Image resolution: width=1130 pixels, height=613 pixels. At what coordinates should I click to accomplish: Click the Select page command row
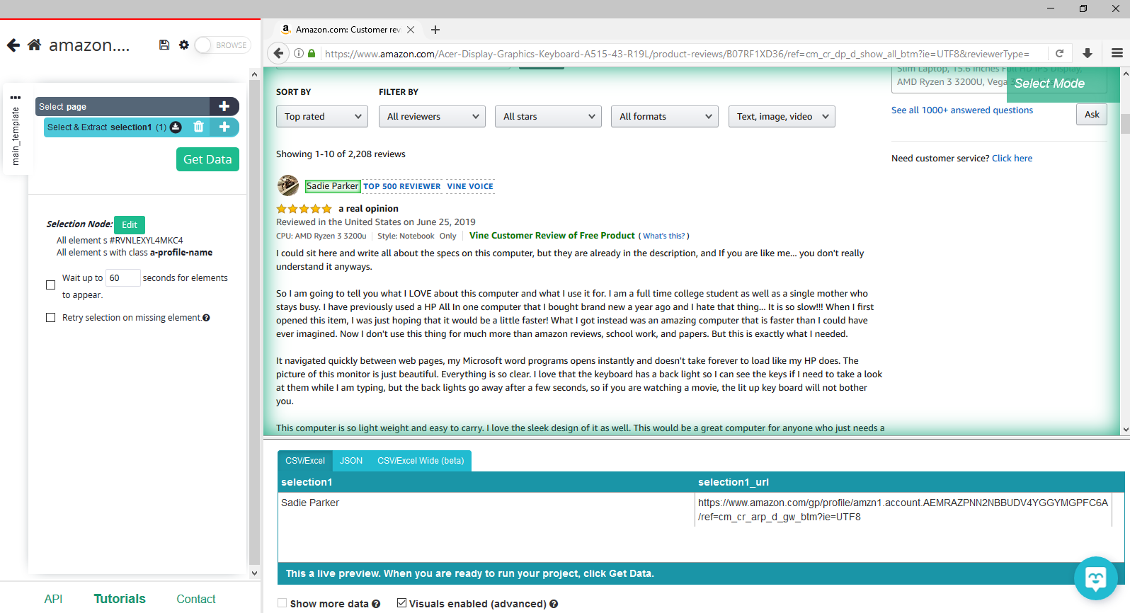[122, 106]
